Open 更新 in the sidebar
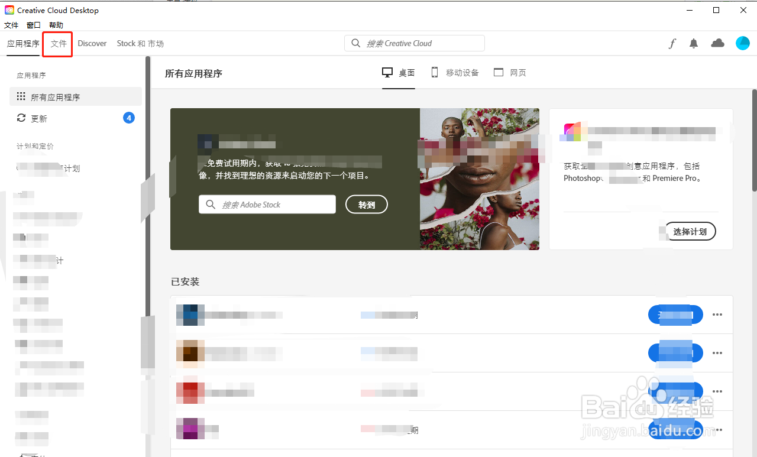Screen dimensions: 757x457 point(76,118)
